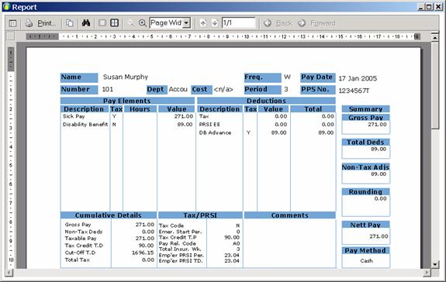Open the Page Width zoom dropdown
The width and height of the screenshot is (446, 282).
coord(187,23)
